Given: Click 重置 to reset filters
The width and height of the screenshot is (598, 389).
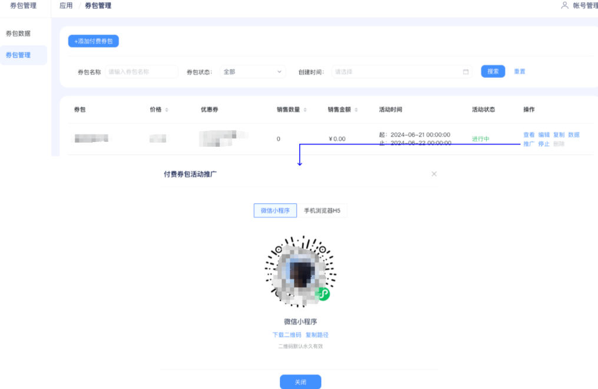Looking at the screenshot, I should click(519, 71).
